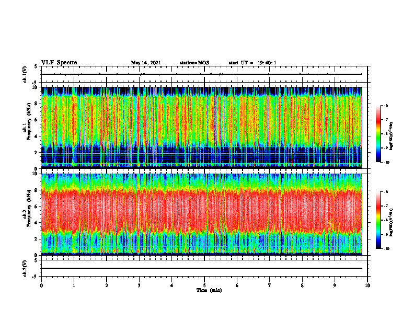Screen dimensions: 414x320
Task: Click the "3" tick label on the time axis
Action: click(139, 285)
